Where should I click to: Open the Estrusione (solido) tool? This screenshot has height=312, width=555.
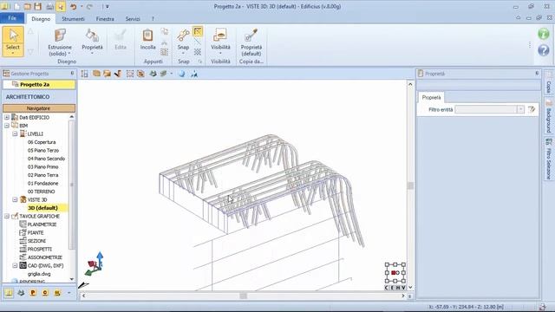[x=60, y=42]
